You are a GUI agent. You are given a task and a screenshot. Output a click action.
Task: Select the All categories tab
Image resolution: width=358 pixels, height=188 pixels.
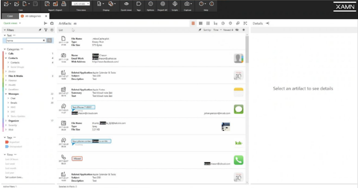tap(33, 16)
